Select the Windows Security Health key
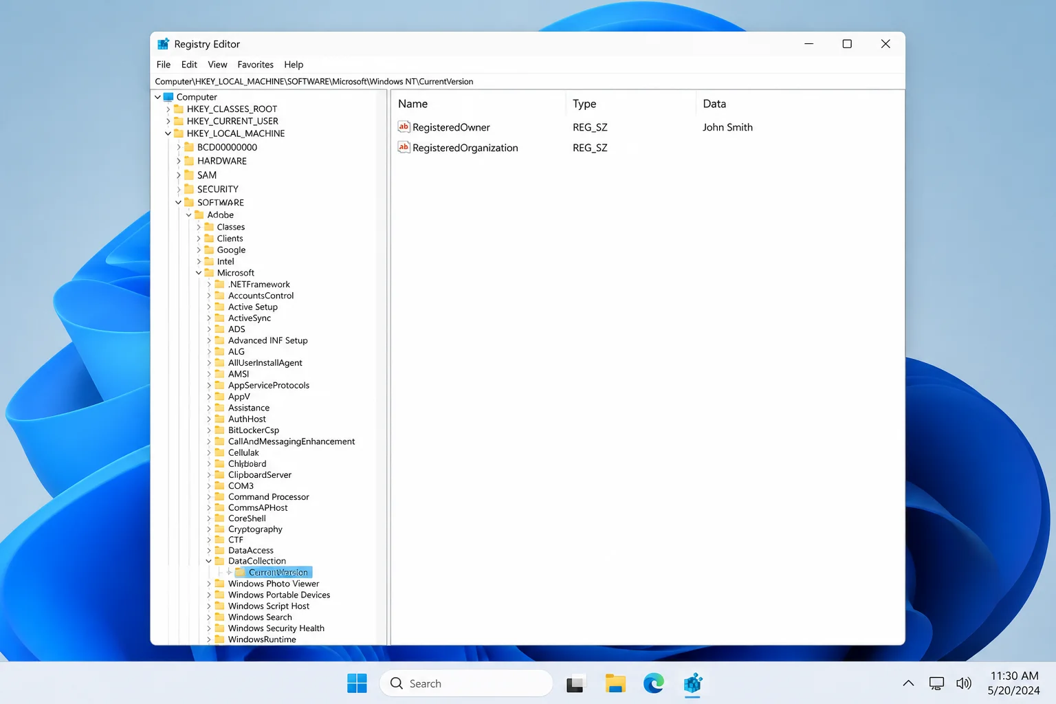1056x704 pixels. pos(276,628)
